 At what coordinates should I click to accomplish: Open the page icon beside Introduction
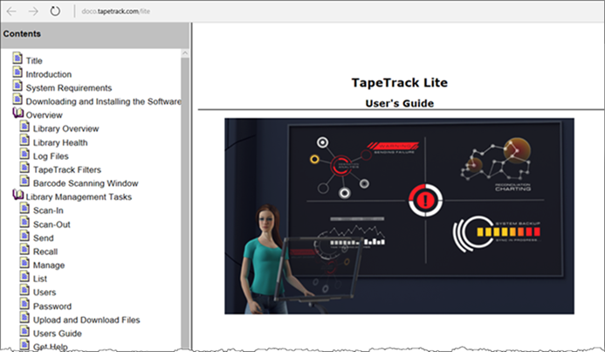(17, 72)
